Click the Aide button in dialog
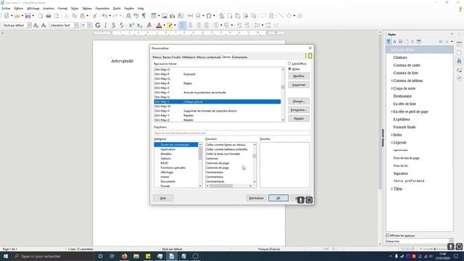Image resolution: width=464 pixels, height=261 pixels. tap(163, 198)
